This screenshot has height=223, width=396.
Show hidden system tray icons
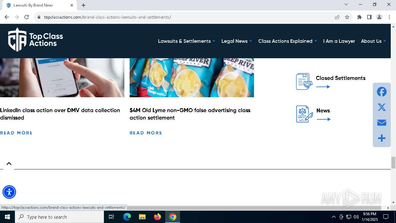(334, 217)
